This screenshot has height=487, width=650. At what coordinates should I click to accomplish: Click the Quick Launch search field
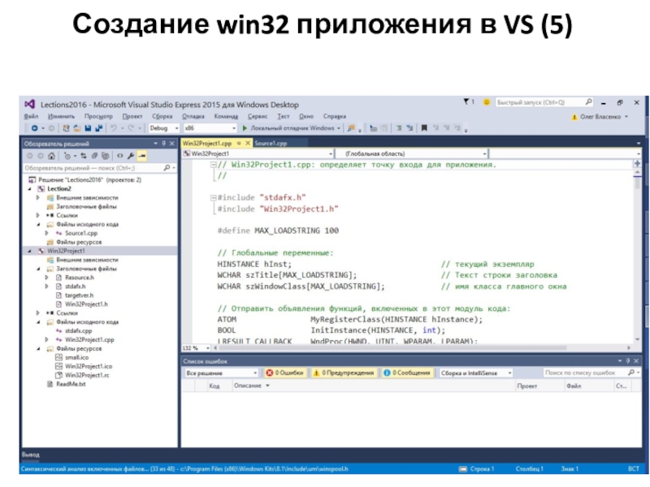click(x=539, y=103)
